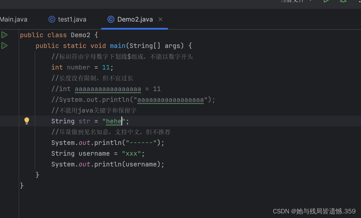Open the yellow light bulb quick-fix
Image resolution: width=361 pixels, height=218 pixels.
[x=27, y=121]
